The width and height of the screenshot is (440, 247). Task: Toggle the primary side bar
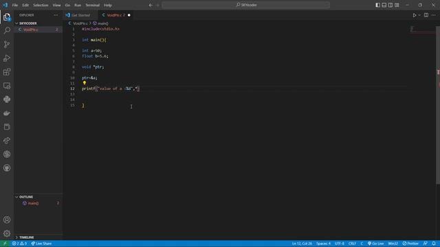pyautogui.click(x=377, y=5)
